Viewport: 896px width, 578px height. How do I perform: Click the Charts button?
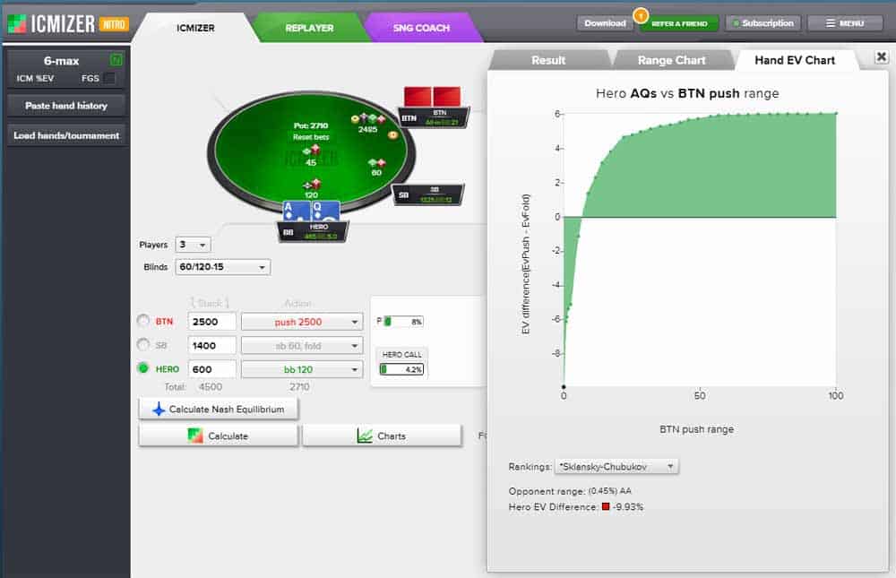[382, 436]
